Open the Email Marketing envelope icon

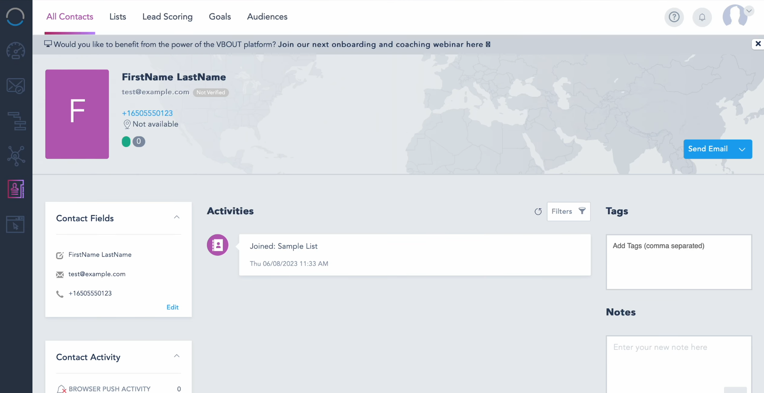(x=16, y=86)
